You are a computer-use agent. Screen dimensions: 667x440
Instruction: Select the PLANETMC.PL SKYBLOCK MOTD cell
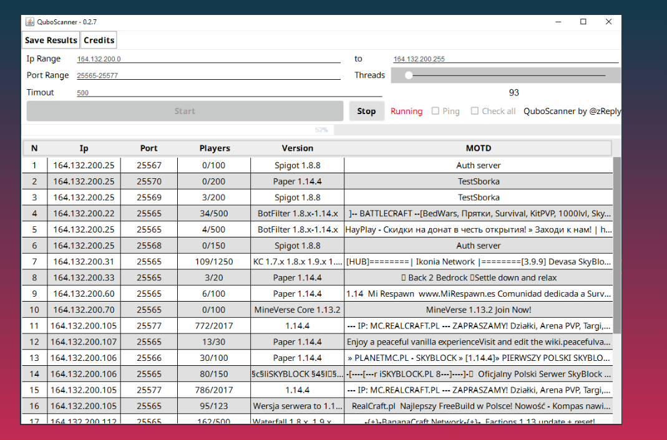(x=479, y=358)
